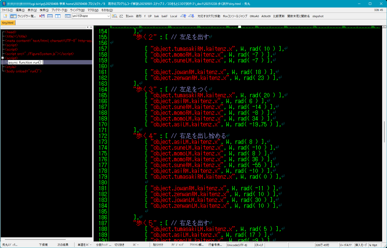Select body onload="run()" in outline tree
The image size is (387, 248).
tap(25, 71)
